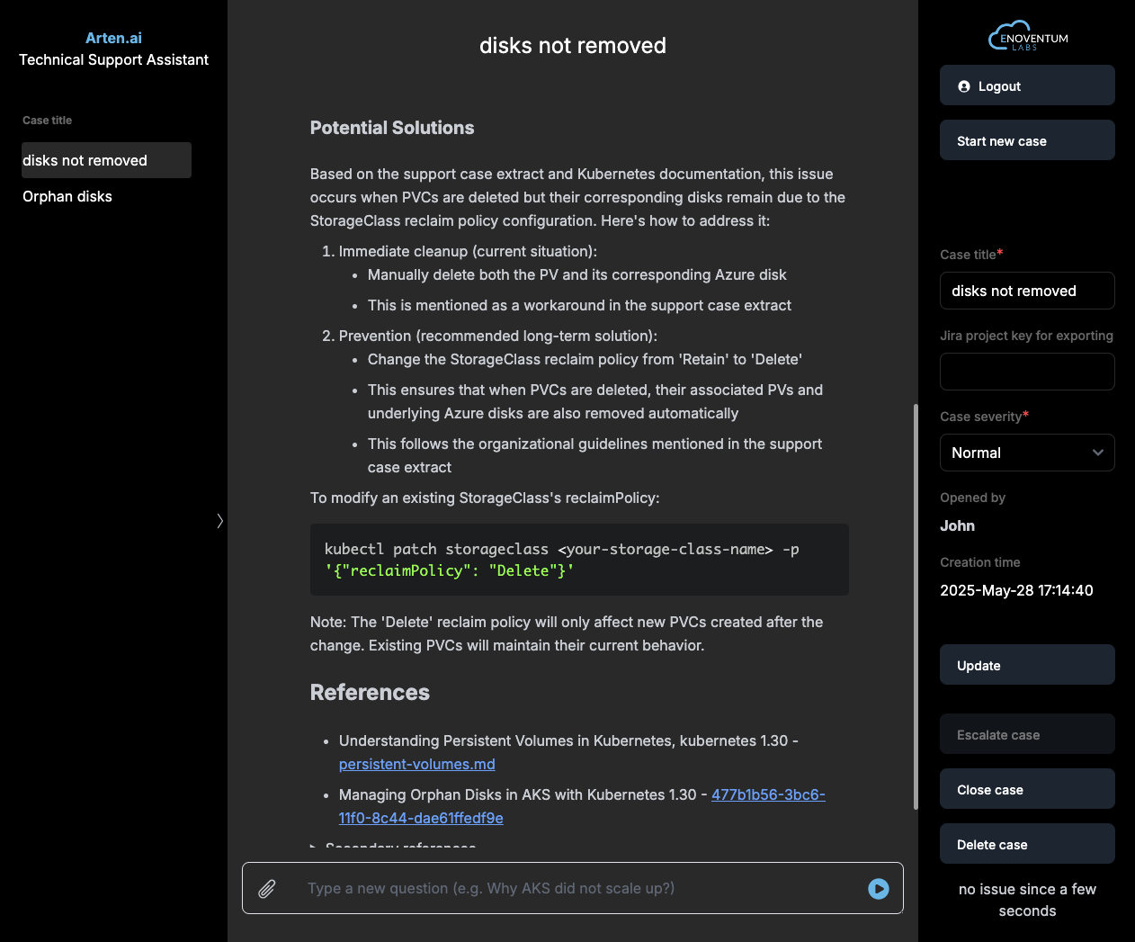Click the Jira project key input field
Viewport: 1135px width, 942px height.
tap(1027, 372)
